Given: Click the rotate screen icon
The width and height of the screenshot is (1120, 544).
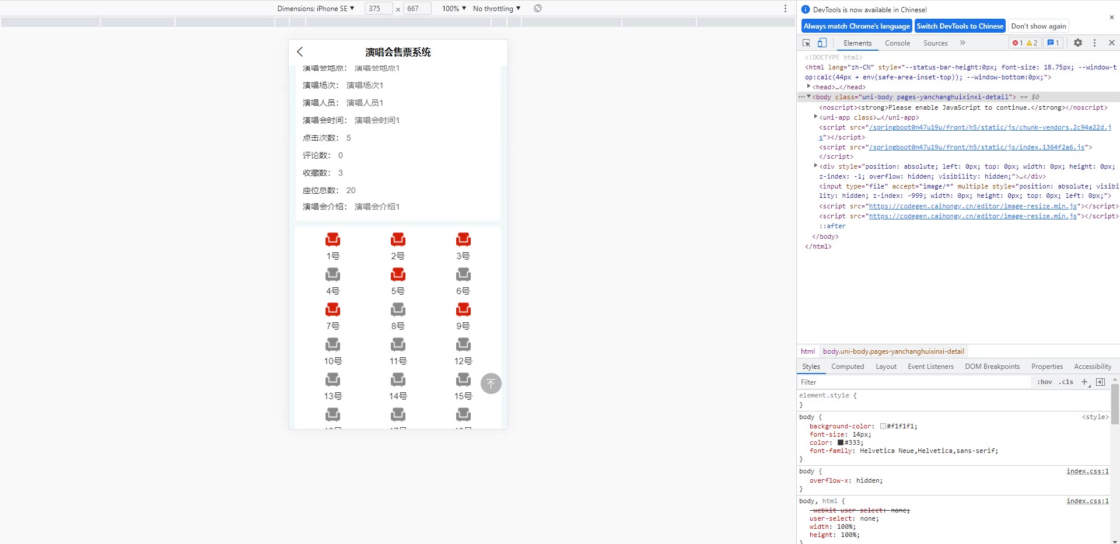Looking at the screenshot, I should (538, 9).
